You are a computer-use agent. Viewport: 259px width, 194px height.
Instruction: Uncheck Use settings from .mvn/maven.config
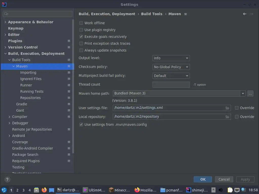click(x=81, y=125)
